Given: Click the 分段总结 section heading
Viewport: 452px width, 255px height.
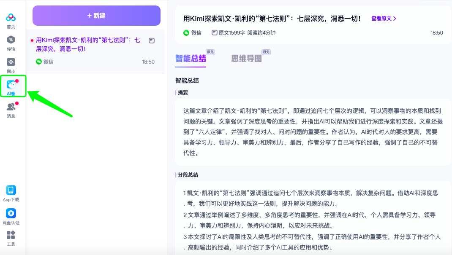Looking at the screenshot, I should 188,175.
